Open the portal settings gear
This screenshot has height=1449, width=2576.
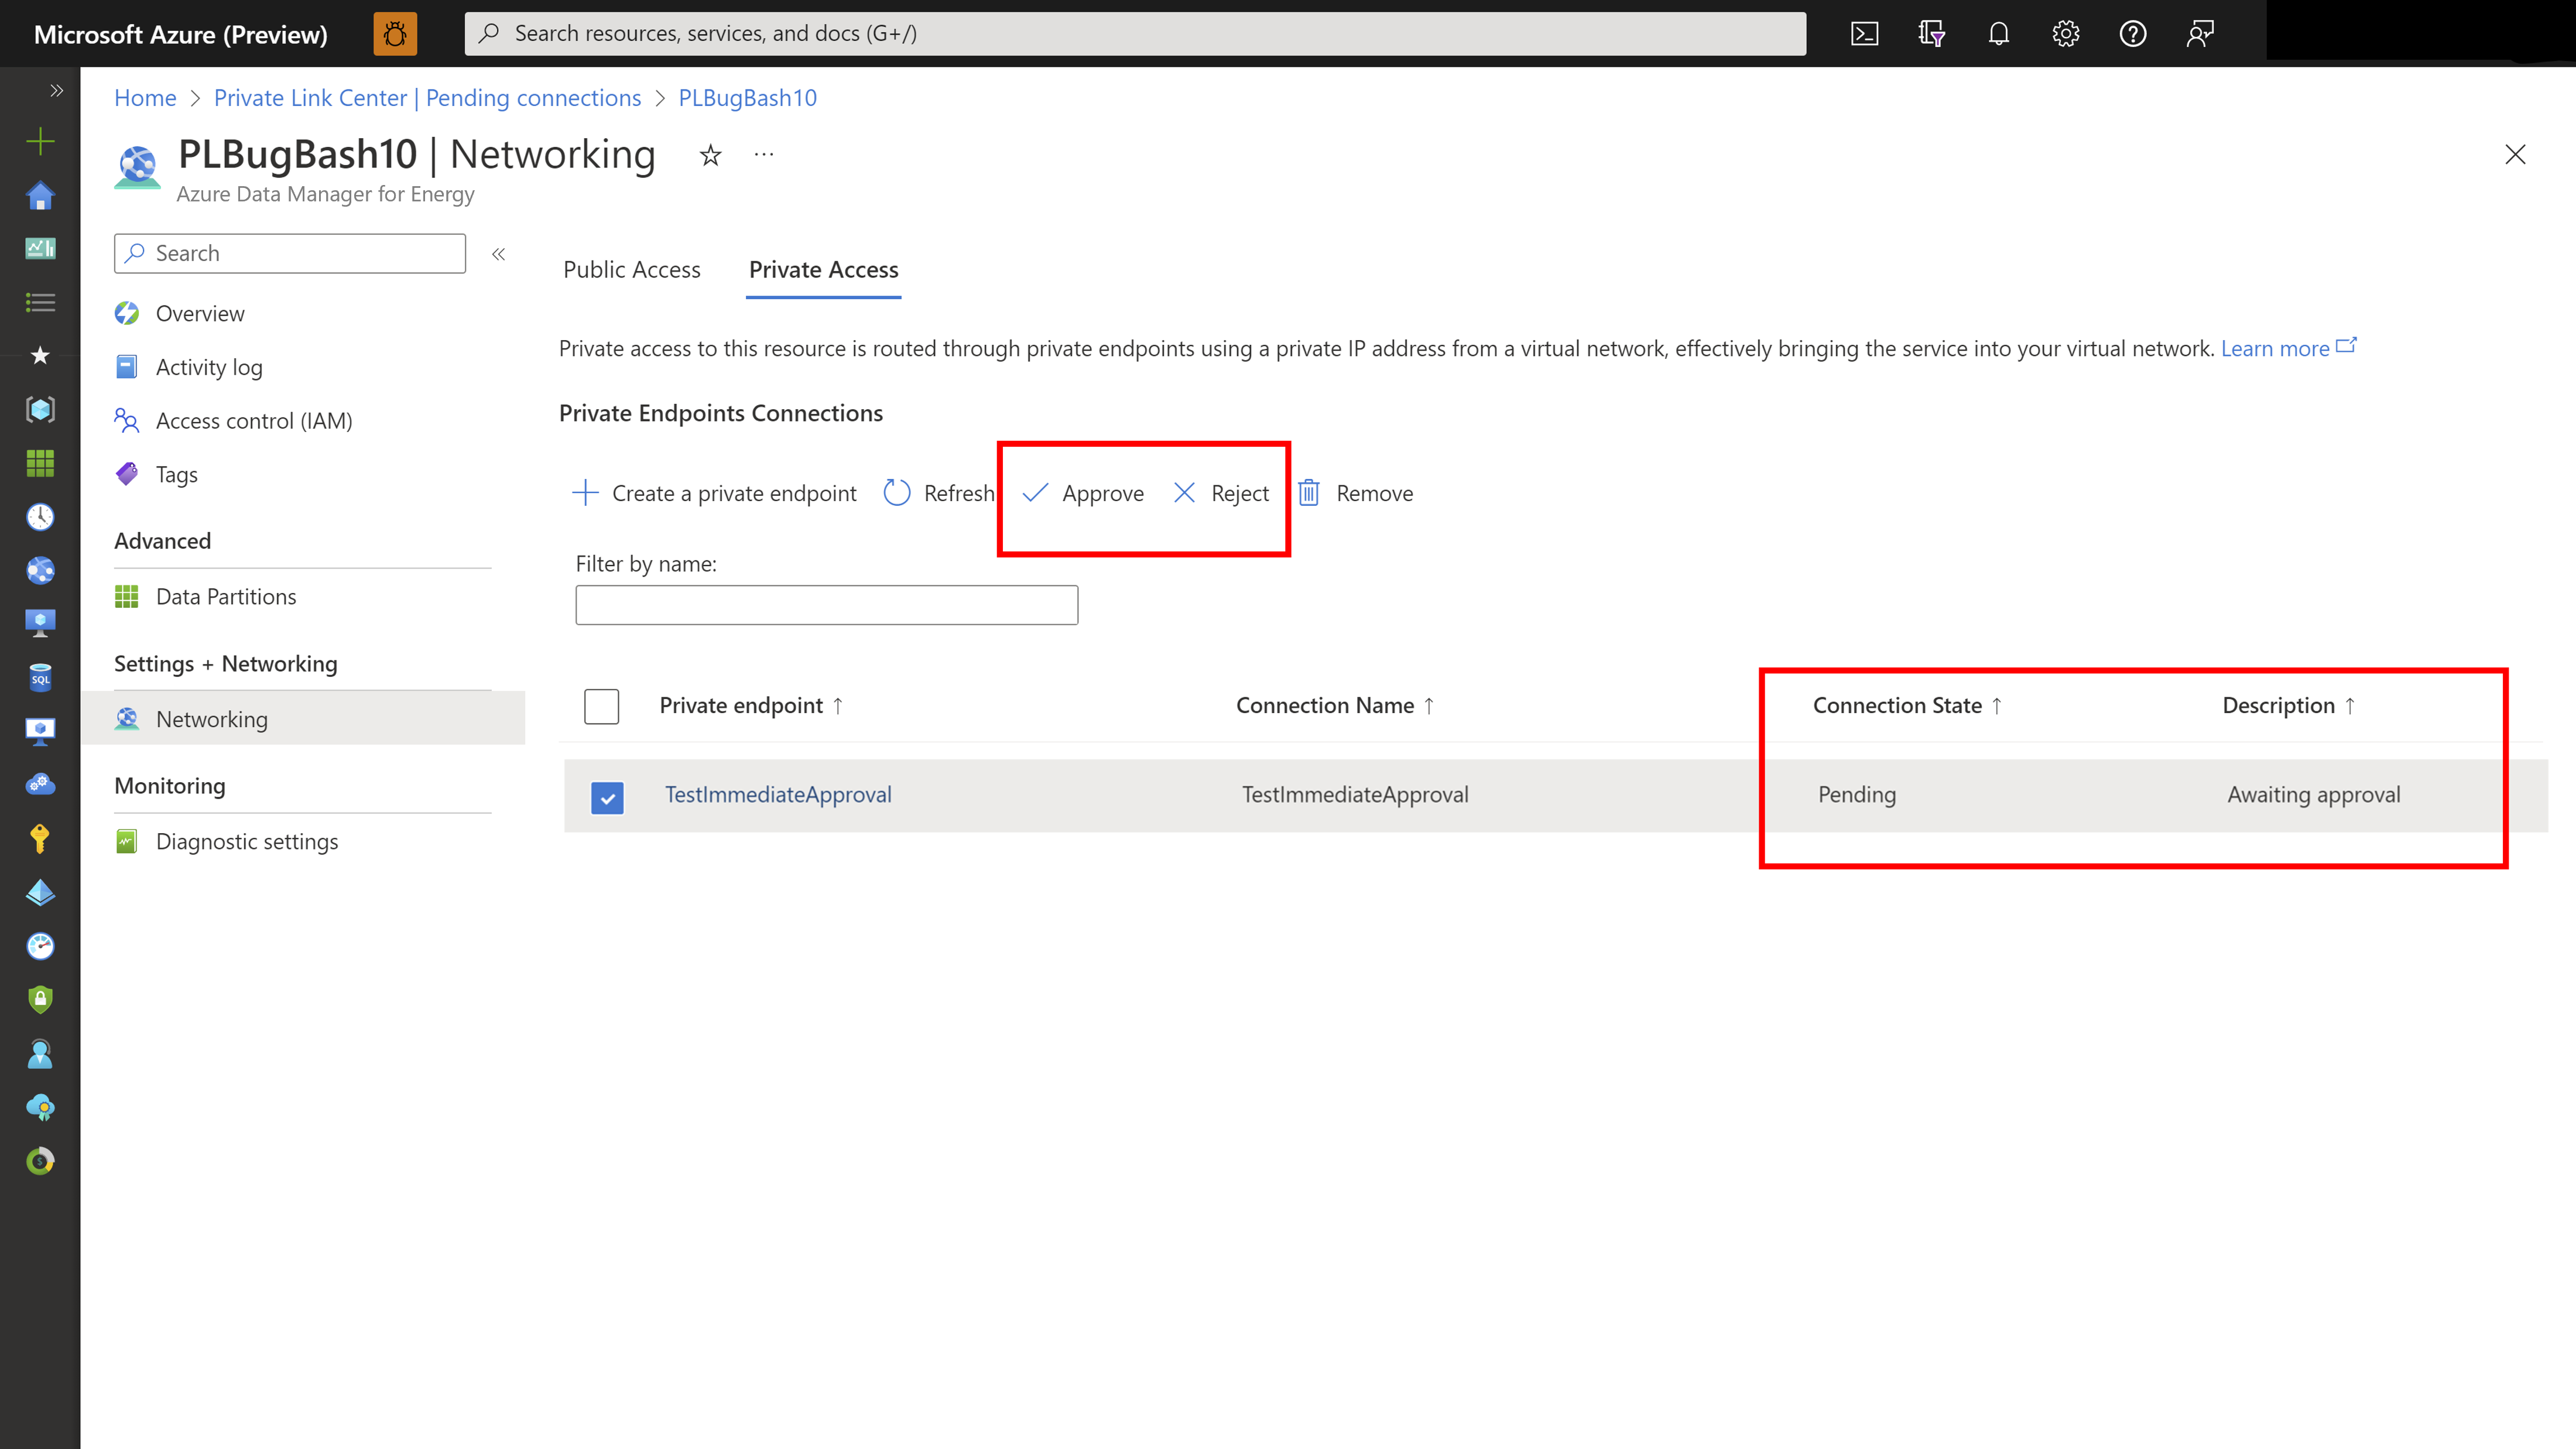(2065, 33)
